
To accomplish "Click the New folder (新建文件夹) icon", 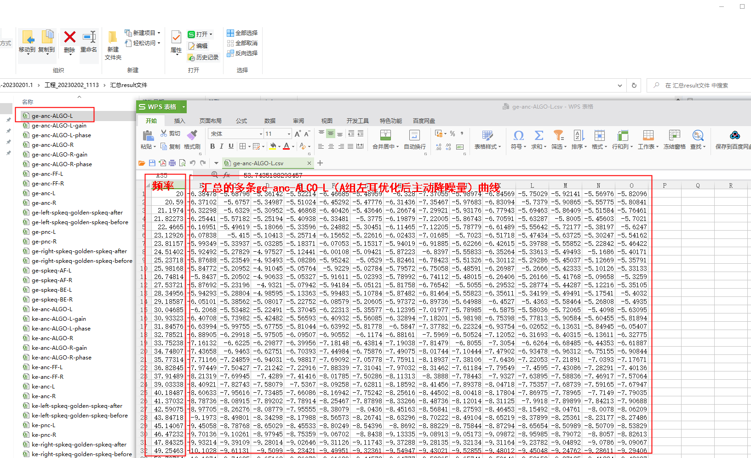I will [x=113, y=37].
